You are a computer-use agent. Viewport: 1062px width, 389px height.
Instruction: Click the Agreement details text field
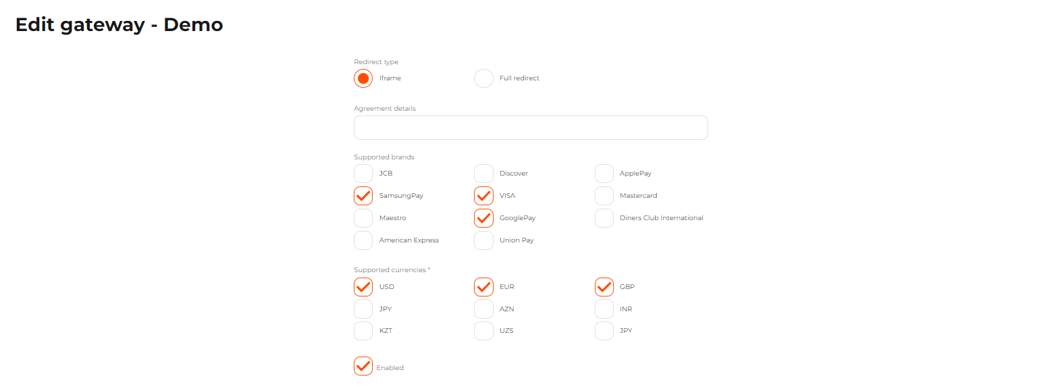tap(531, 128)
